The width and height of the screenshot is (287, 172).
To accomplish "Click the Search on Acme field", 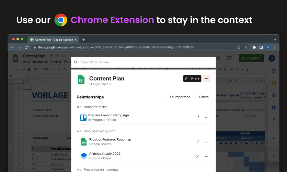I will (x=143, y=62).
